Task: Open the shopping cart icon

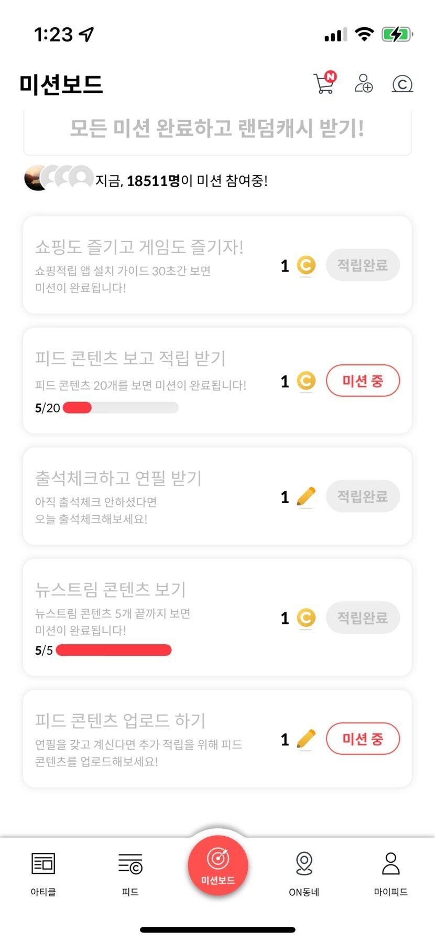Action: [324, 83]
